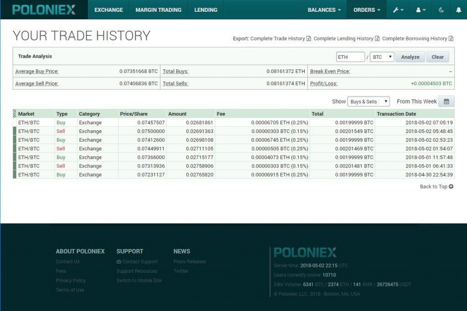Click Complete Trade History export link

[278, 38]
